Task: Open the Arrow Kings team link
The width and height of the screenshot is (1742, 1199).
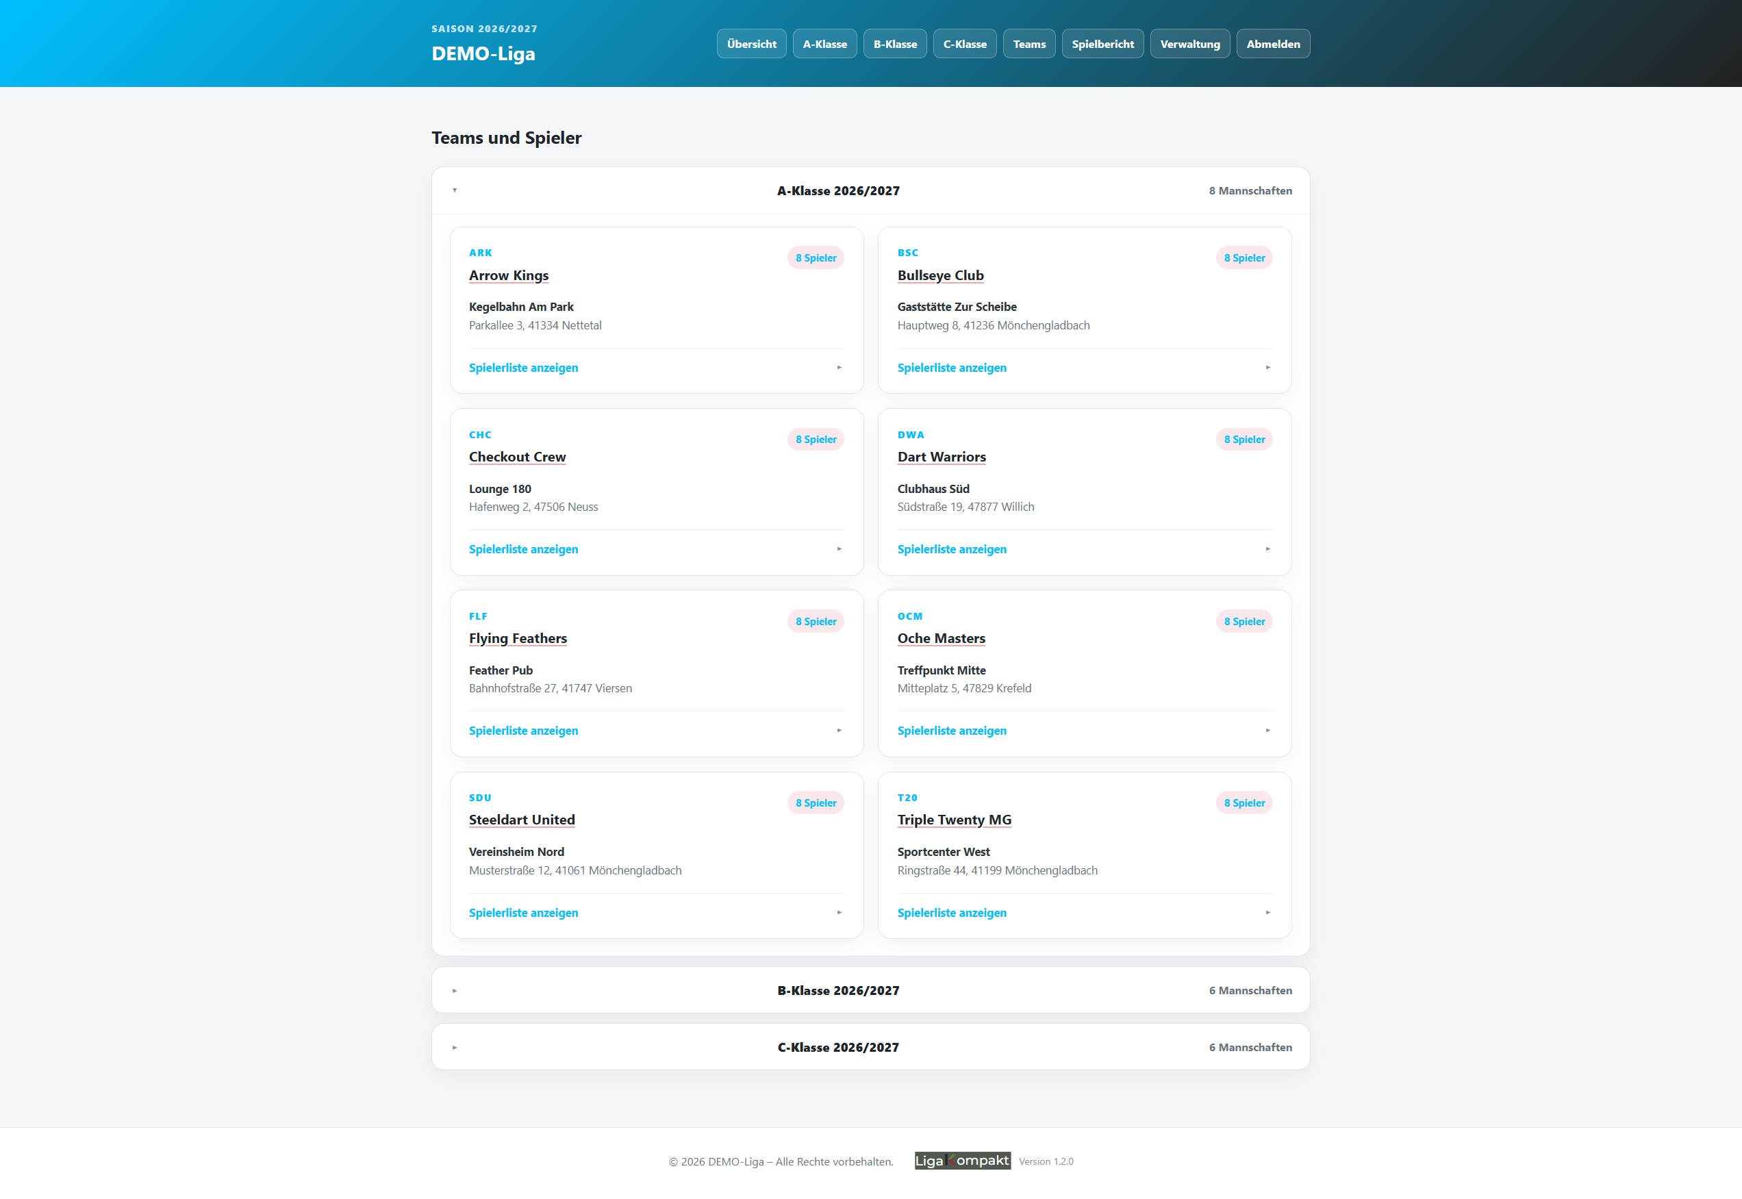Action: click(x=509, y=275)
